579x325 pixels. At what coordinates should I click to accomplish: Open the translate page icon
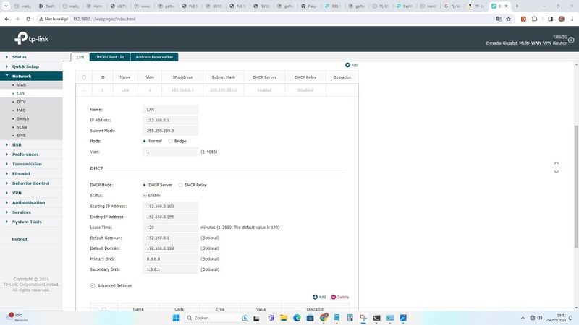[x=499, y=19]
